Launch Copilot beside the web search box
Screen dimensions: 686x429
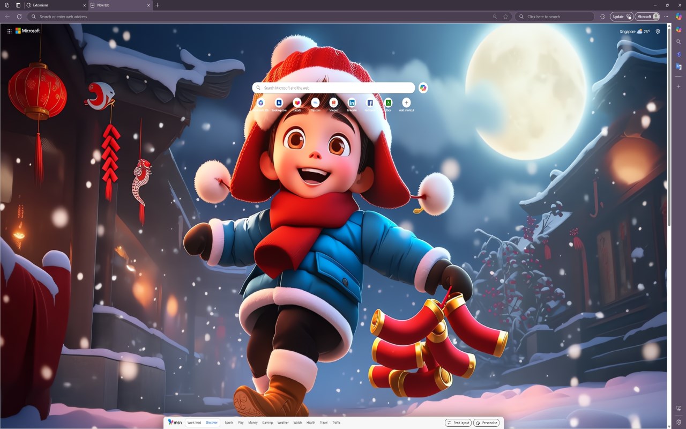click(423, 88)
